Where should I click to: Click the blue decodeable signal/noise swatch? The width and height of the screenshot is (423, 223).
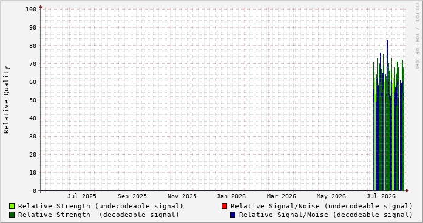232,215
